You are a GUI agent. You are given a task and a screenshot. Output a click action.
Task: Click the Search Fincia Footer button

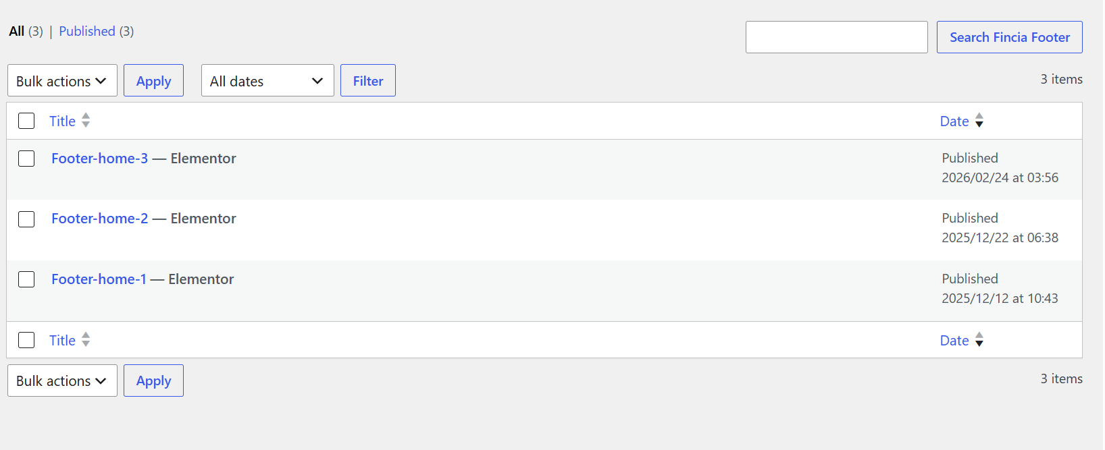pyautogui.click(x=1009, y=37)
